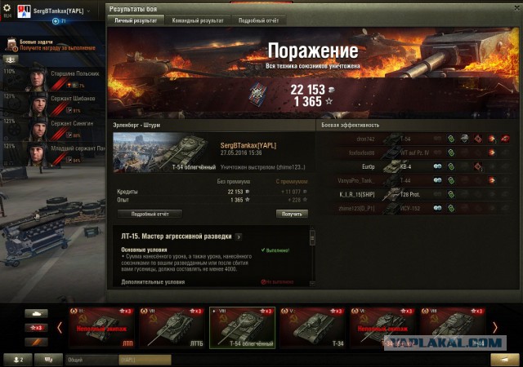Click foxfoxfox88's green spotted icon
The height and width of the screenshot is (367, 523).
451,153
